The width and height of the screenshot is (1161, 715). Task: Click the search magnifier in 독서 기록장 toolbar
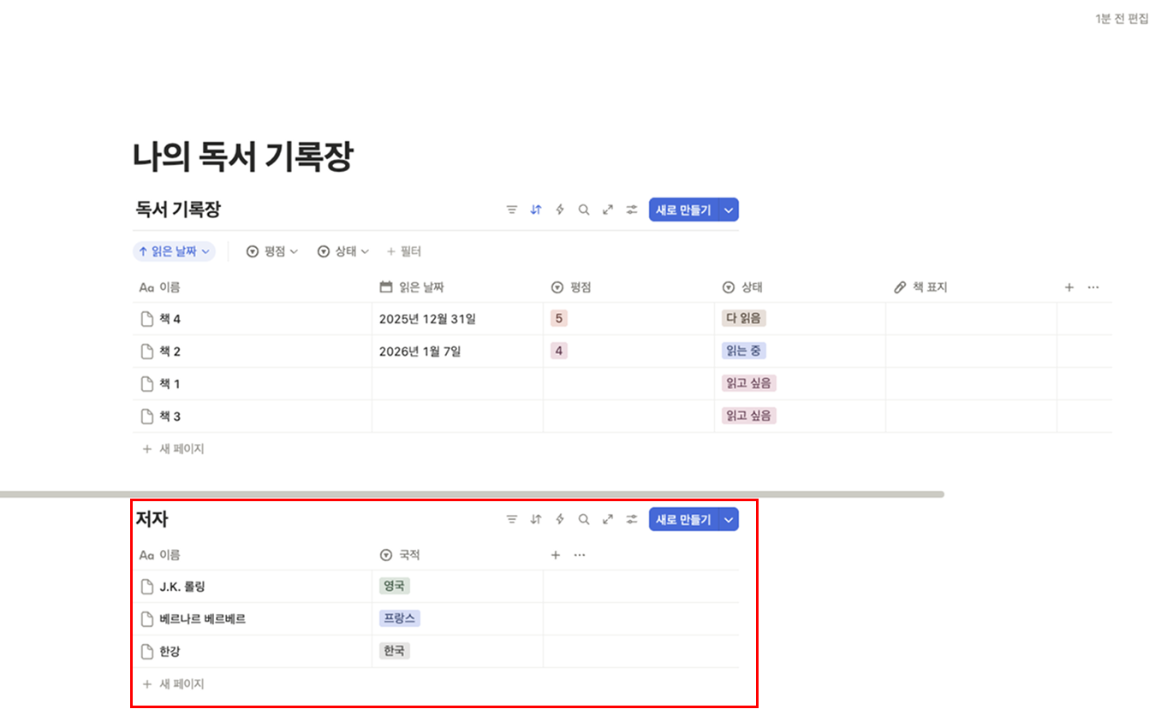point(583,209)
